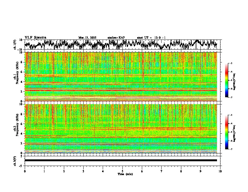Click the ch.1 'Frequency (kHz)' axis label
Screen dimensions: 248x192
point(17,73)
